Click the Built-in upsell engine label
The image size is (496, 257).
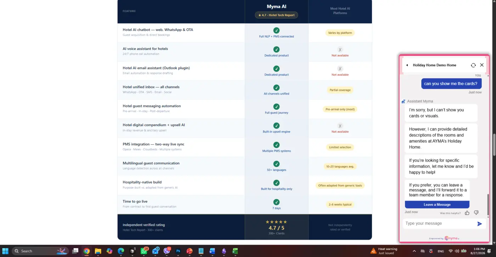tap(276, 132)
